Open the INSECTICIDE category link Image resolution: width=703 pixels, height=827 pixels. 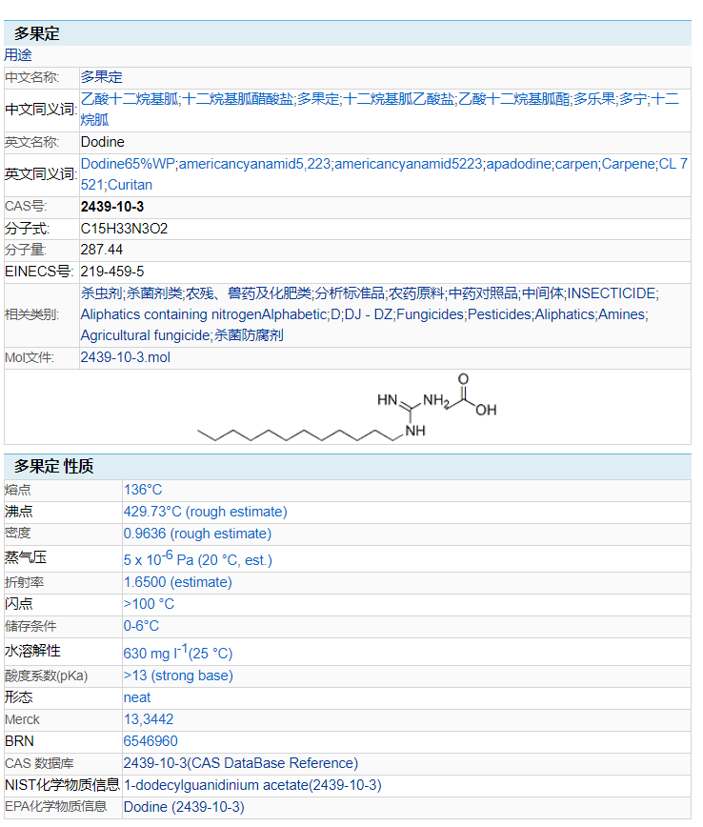coord(612,293)
